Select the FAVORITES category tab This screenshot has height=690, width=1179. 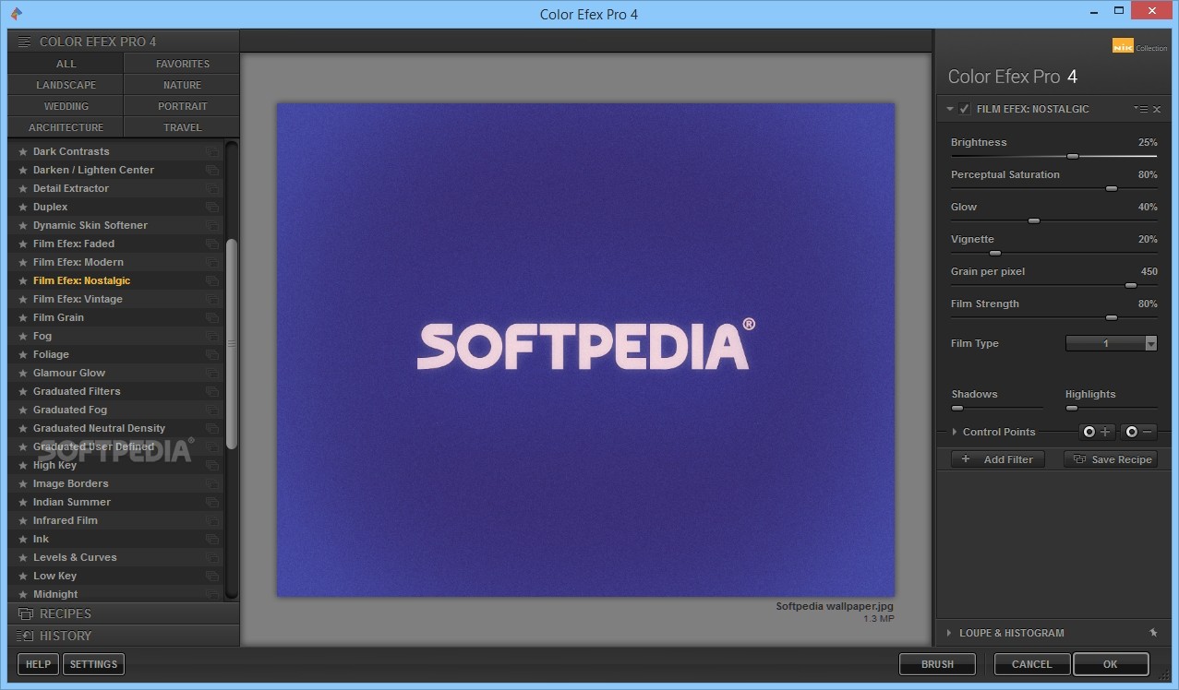click(x=182, y=64)
